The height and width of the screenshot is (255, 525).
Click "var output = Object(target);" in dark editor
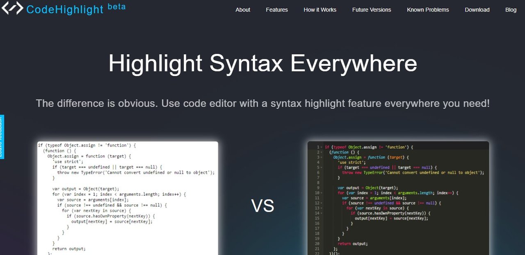(x=368, y=188)
